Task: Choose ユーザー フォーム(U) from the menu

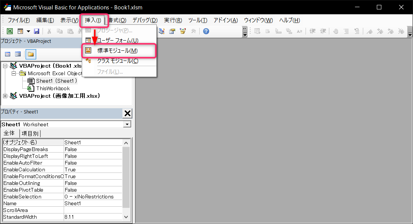Action: (x=119, y=41)
